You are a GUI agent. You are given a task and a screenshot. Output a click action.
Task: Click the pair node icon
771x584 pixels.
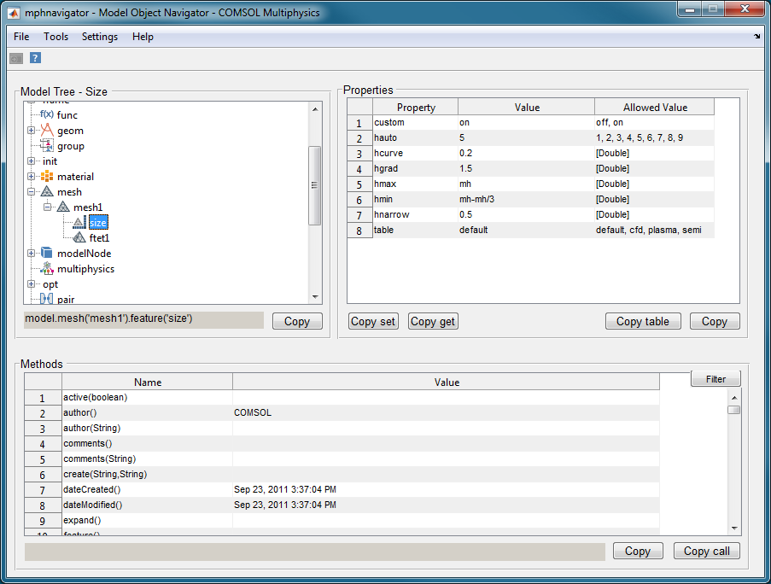click(x=47, y=300)
